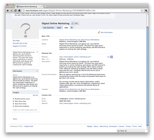This screenshot has width=154, height=140.
Task: Switch to the Get Started tab
Action: coord(48,28)
